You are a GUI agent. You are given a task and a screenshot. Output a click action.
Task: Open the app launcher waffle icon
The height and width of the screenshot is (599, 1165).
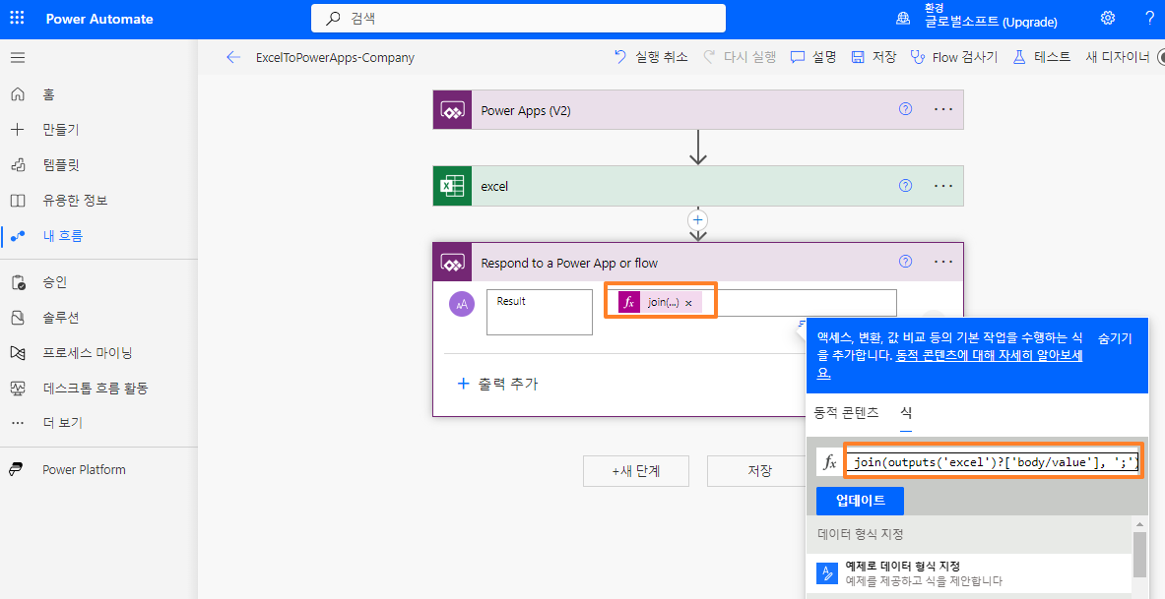(x=17, y=19)
